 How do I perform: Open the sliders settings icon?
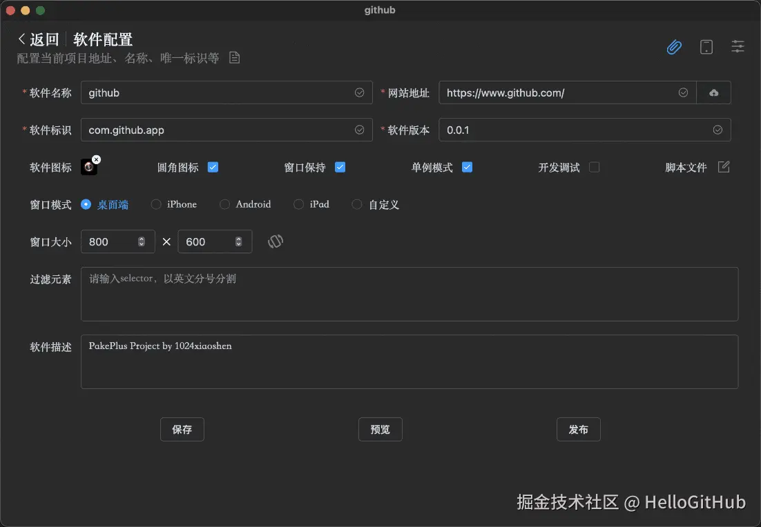tap(738, 46)
